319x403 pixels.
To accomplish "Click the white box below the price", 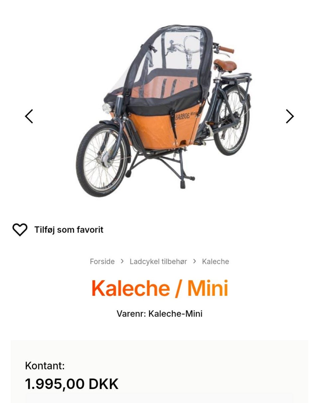I will pos(159,398).
